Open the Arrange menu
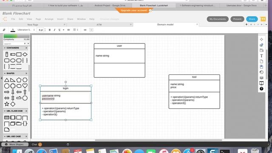 tap(49, 19)
